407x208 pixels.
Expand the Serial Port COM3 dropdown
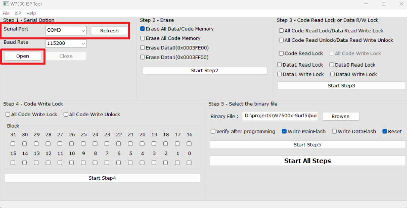coord(82,31)
